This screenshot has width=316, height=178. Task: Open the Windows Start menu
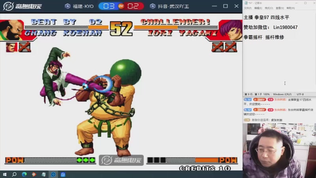(4, 174)
